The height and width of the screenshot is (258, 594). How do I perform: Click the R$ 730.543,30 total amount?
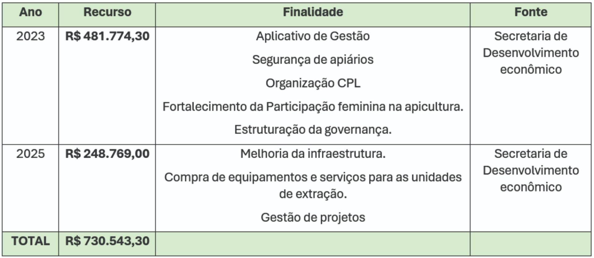[107, 241]
